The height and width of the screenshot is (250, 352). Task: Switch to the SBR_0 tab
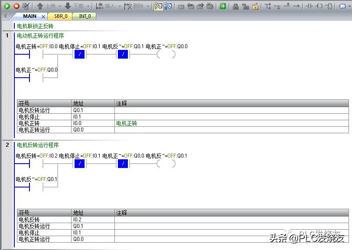pyautogui.click(x=61, y=16)
